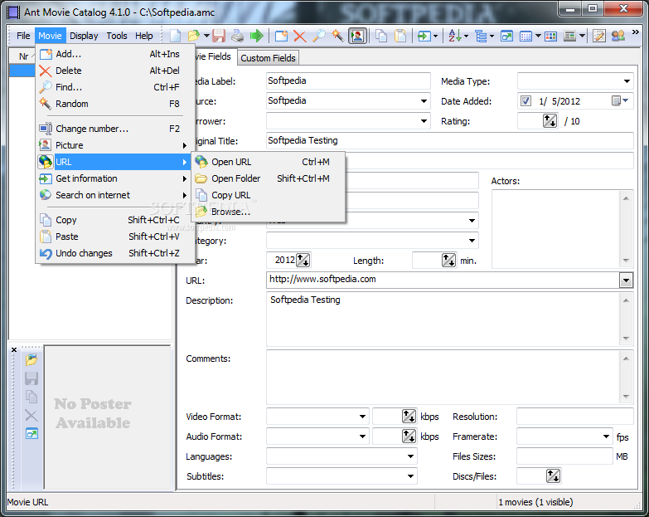Click the Thumbnails view colored grid icon
The image size is (649, 517).
(550, 36)
